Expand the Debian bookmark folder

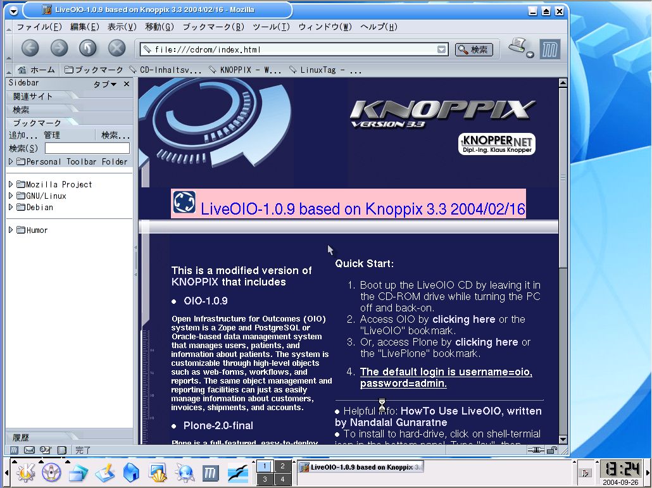tap(11, 207)
